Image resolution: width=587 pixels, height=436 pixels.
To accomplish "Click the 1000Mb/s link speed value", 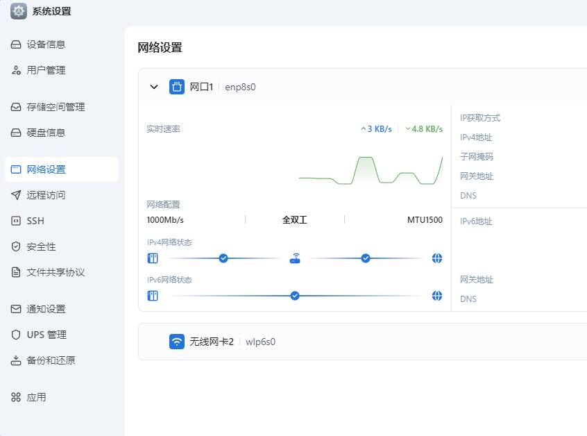I will tap(165, 220).
